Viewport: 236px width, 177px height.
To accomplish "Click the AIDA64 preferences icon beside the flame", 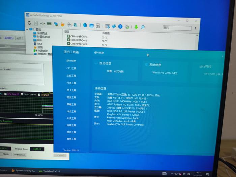I will [69, 25].
